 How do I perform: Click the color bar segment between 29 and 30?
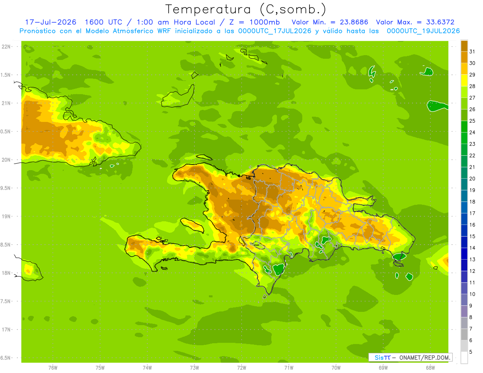click(x=464, y=69)
